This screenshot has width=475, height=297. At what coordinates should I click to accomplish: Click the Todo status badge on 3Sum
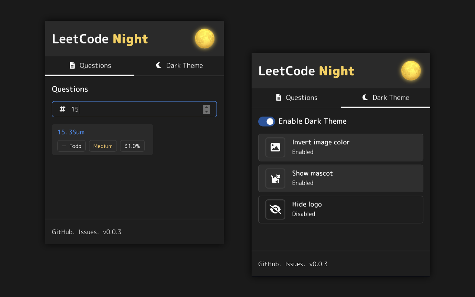[x=72, y=146]
